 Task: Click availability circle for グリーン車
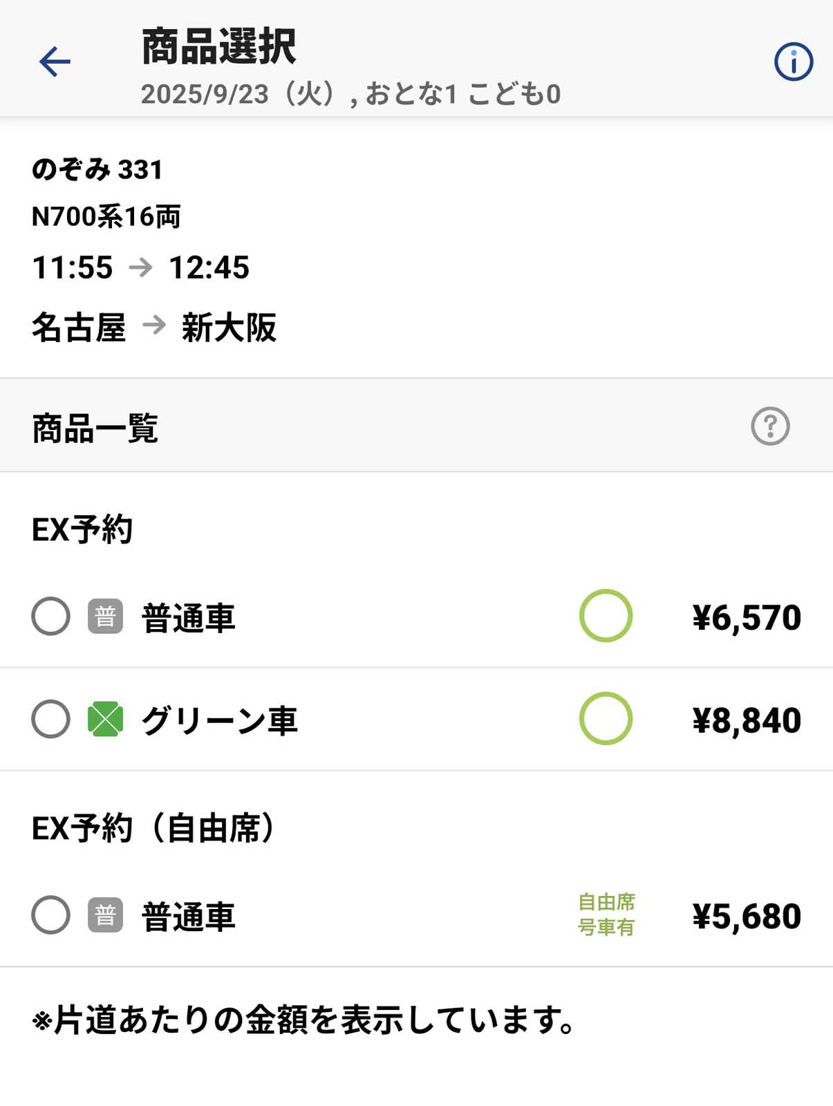[606, 719]
